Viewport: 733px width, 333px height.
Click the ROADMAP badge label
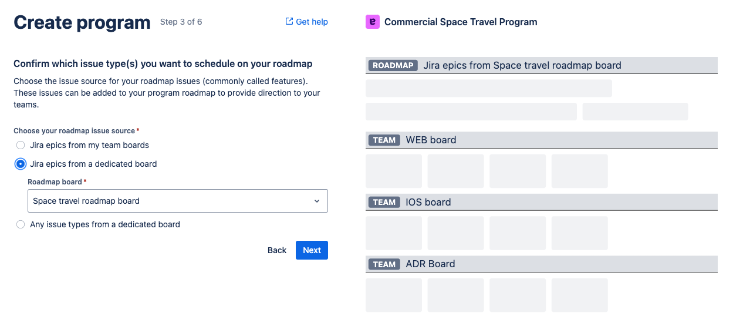(x=393, y=65)
